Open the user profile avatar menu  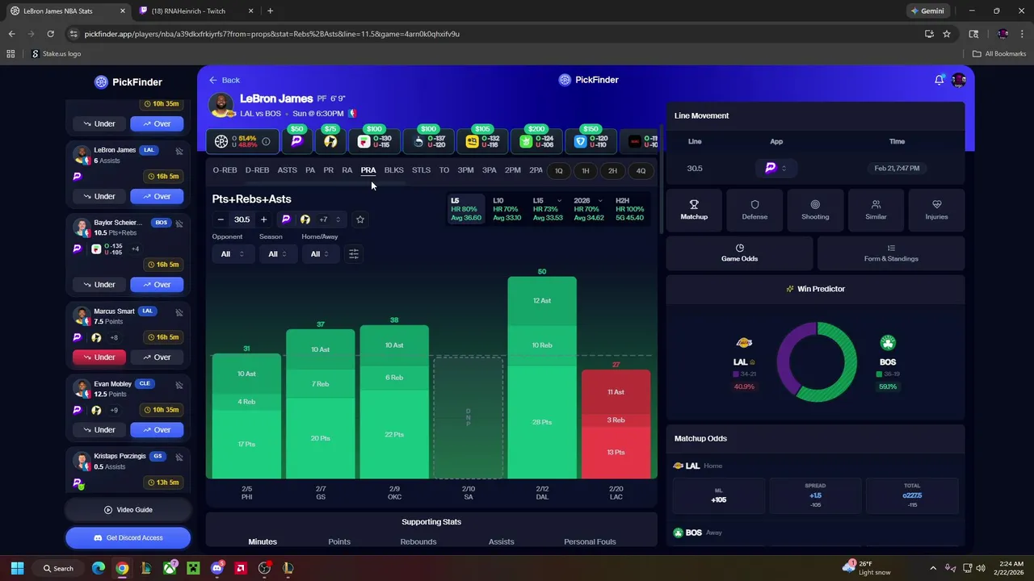pyautogui.click(x=959, y=80)
